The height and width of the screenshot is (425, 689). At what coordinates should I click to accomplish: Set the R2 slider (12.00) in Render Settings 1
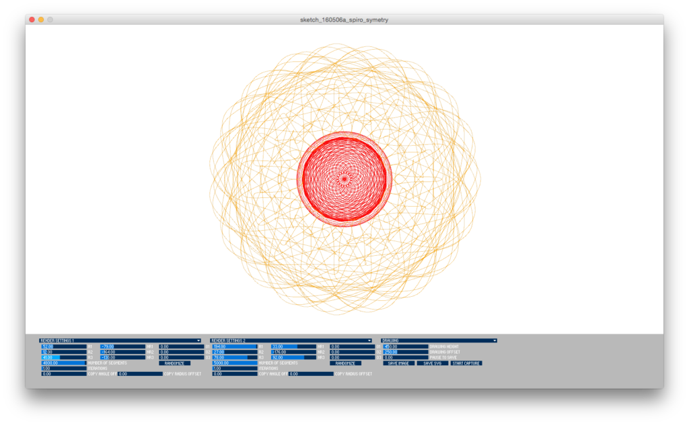pyautogui.click(x=64, y=352)
